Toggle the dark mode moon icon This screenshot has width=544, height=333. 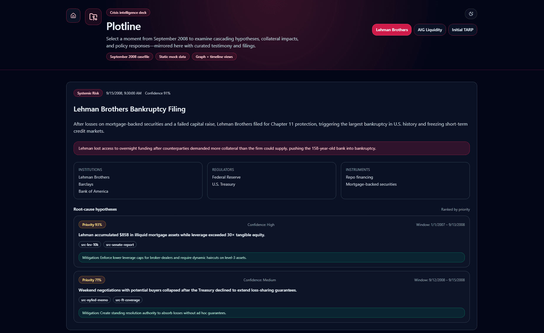tap(471, 14)
